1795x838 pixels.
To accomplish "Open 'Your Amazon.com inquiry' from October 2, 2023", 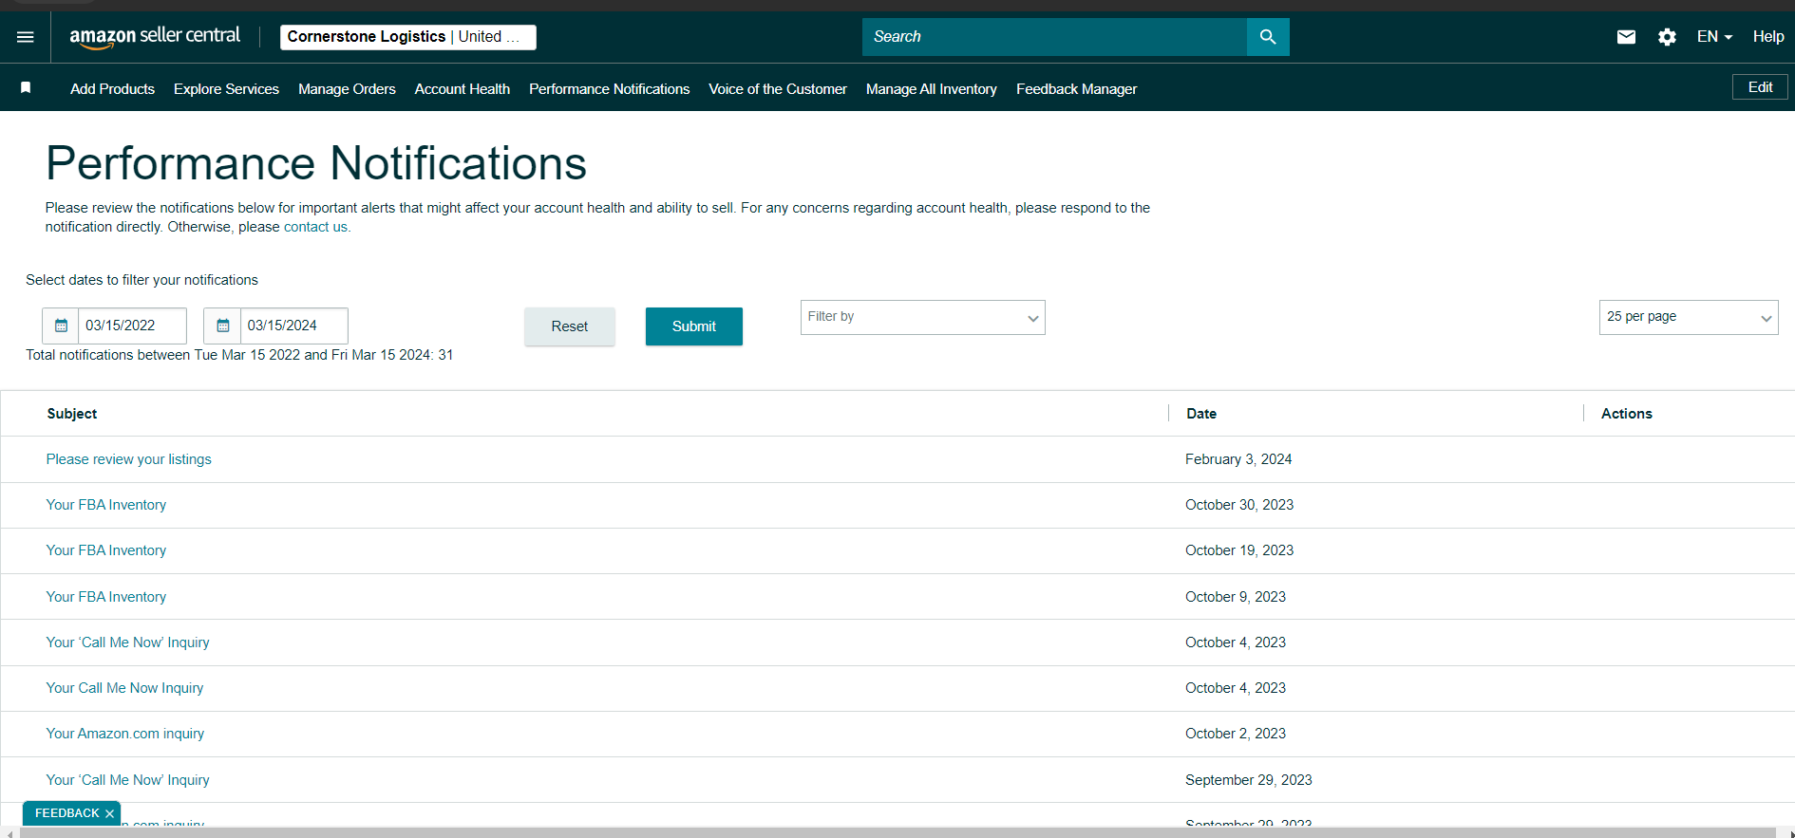I will [125, 734].
